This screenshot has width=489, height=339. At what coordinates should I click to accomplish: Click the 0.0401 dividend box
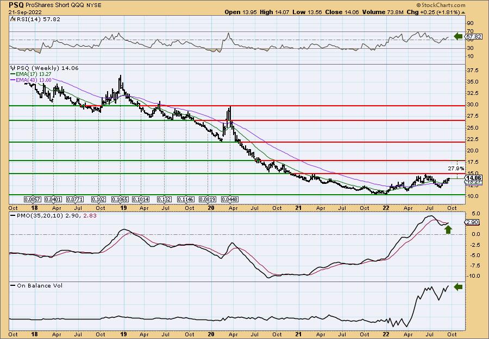(53, 199)
